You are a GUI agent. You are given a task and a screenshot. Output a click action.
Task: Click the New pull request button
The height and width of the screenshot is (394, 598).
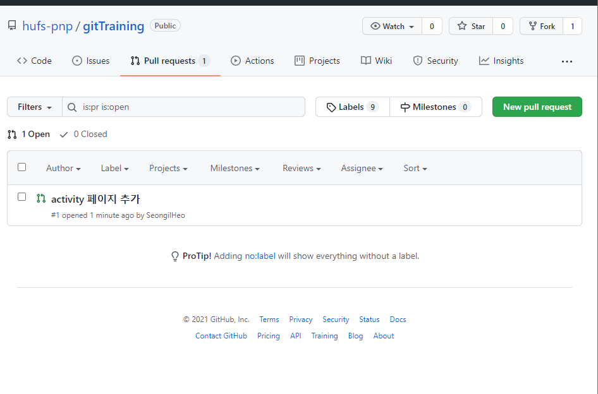point(537,107)
